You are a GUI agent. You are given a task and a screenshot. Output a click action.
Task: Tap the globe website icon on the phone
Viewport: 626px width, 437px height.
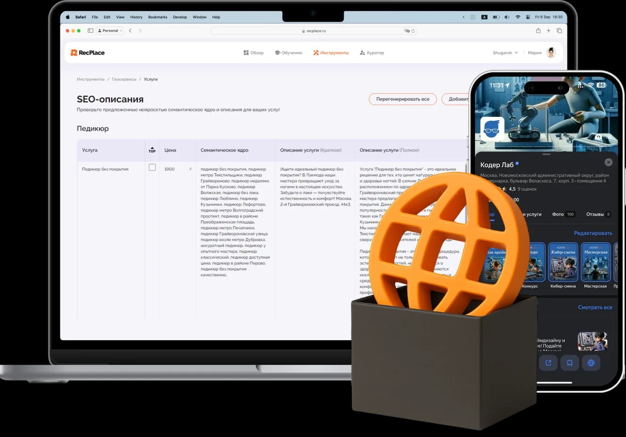(x=591, y=363)
